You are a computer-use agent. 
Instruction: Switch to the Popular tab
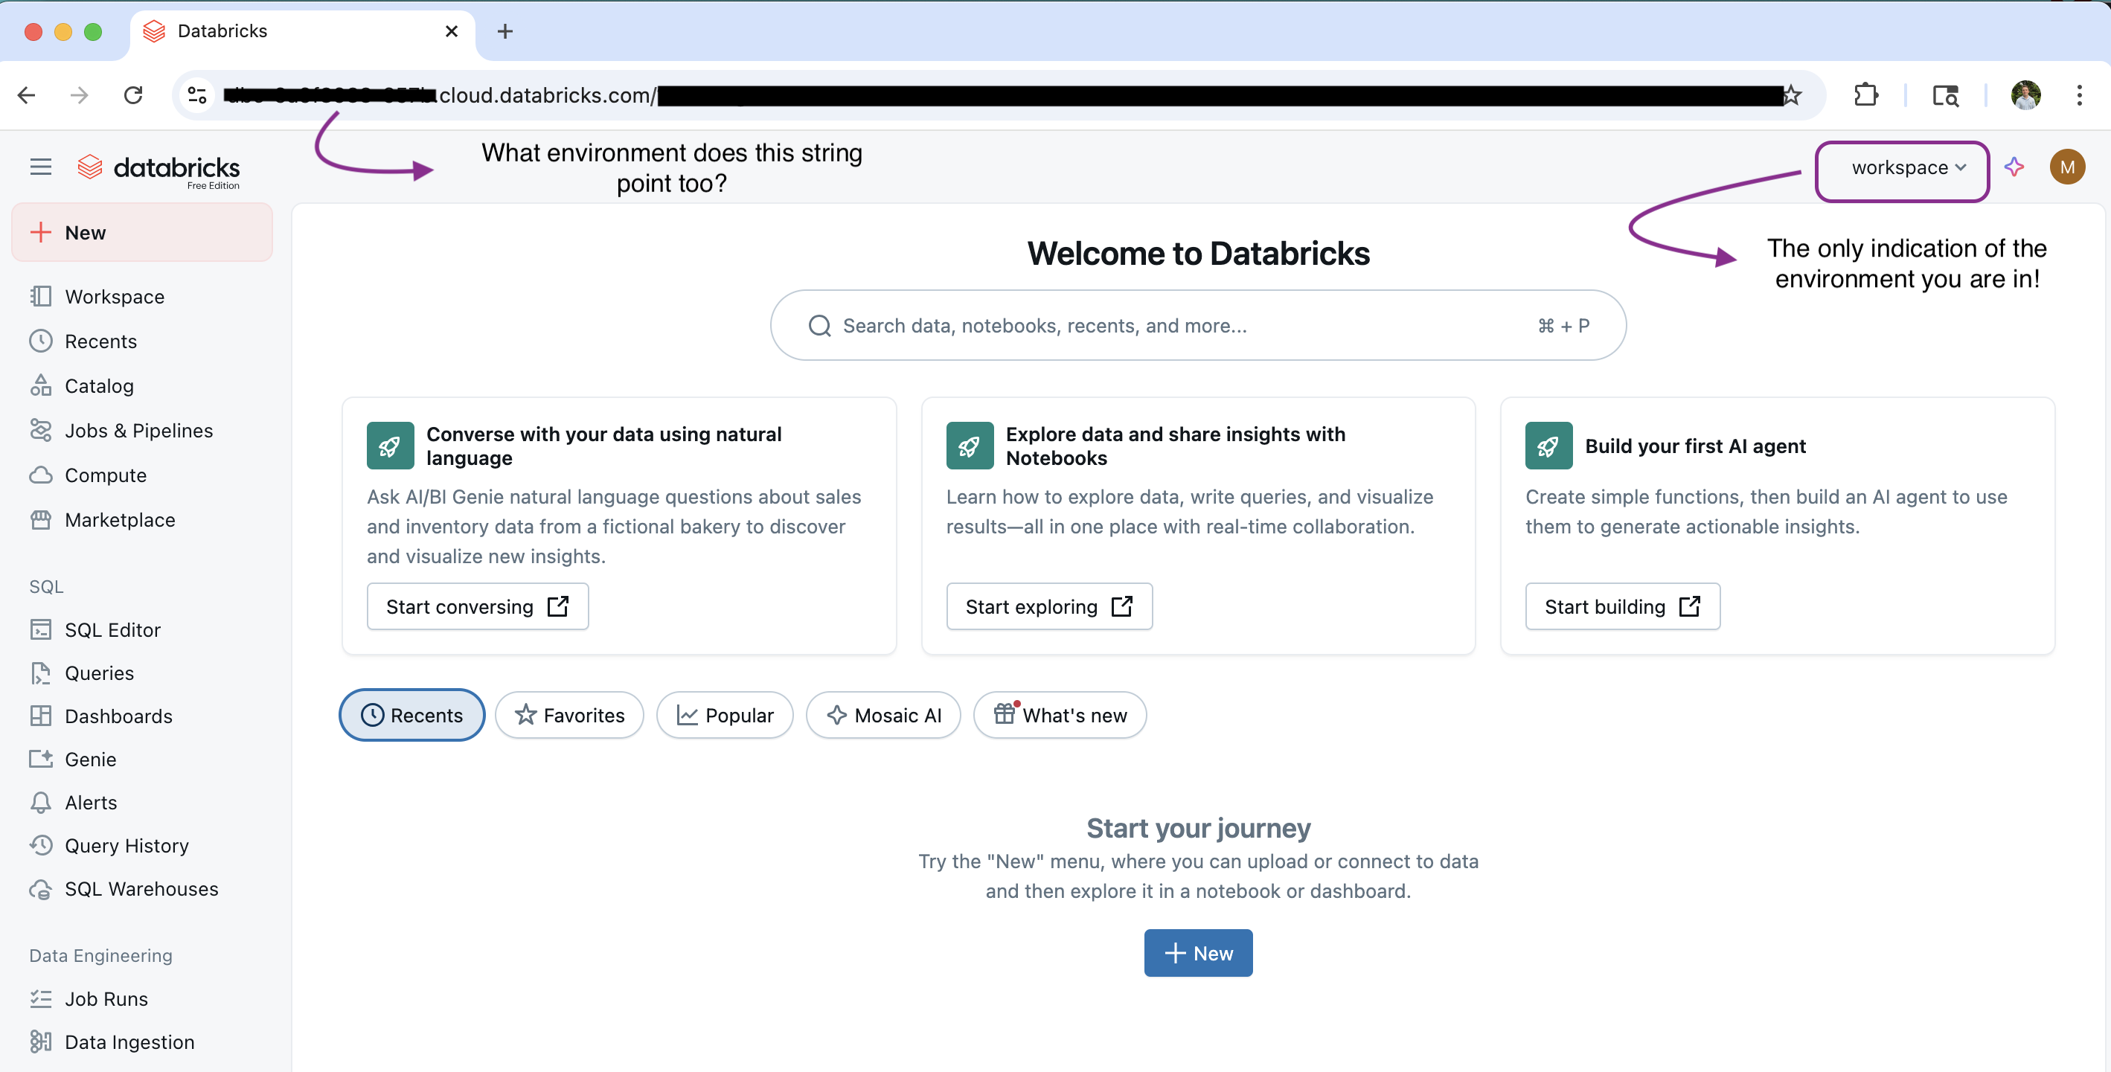coord(725,715)
